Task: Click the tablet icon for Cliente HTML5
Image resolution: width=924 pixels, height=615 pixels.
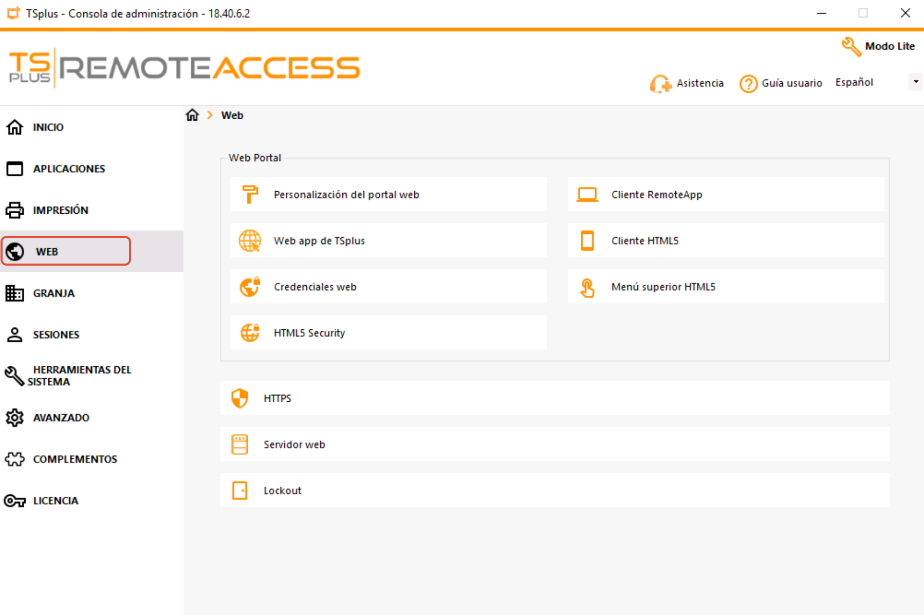Action: pyautogui.click(x=587, y=240)
